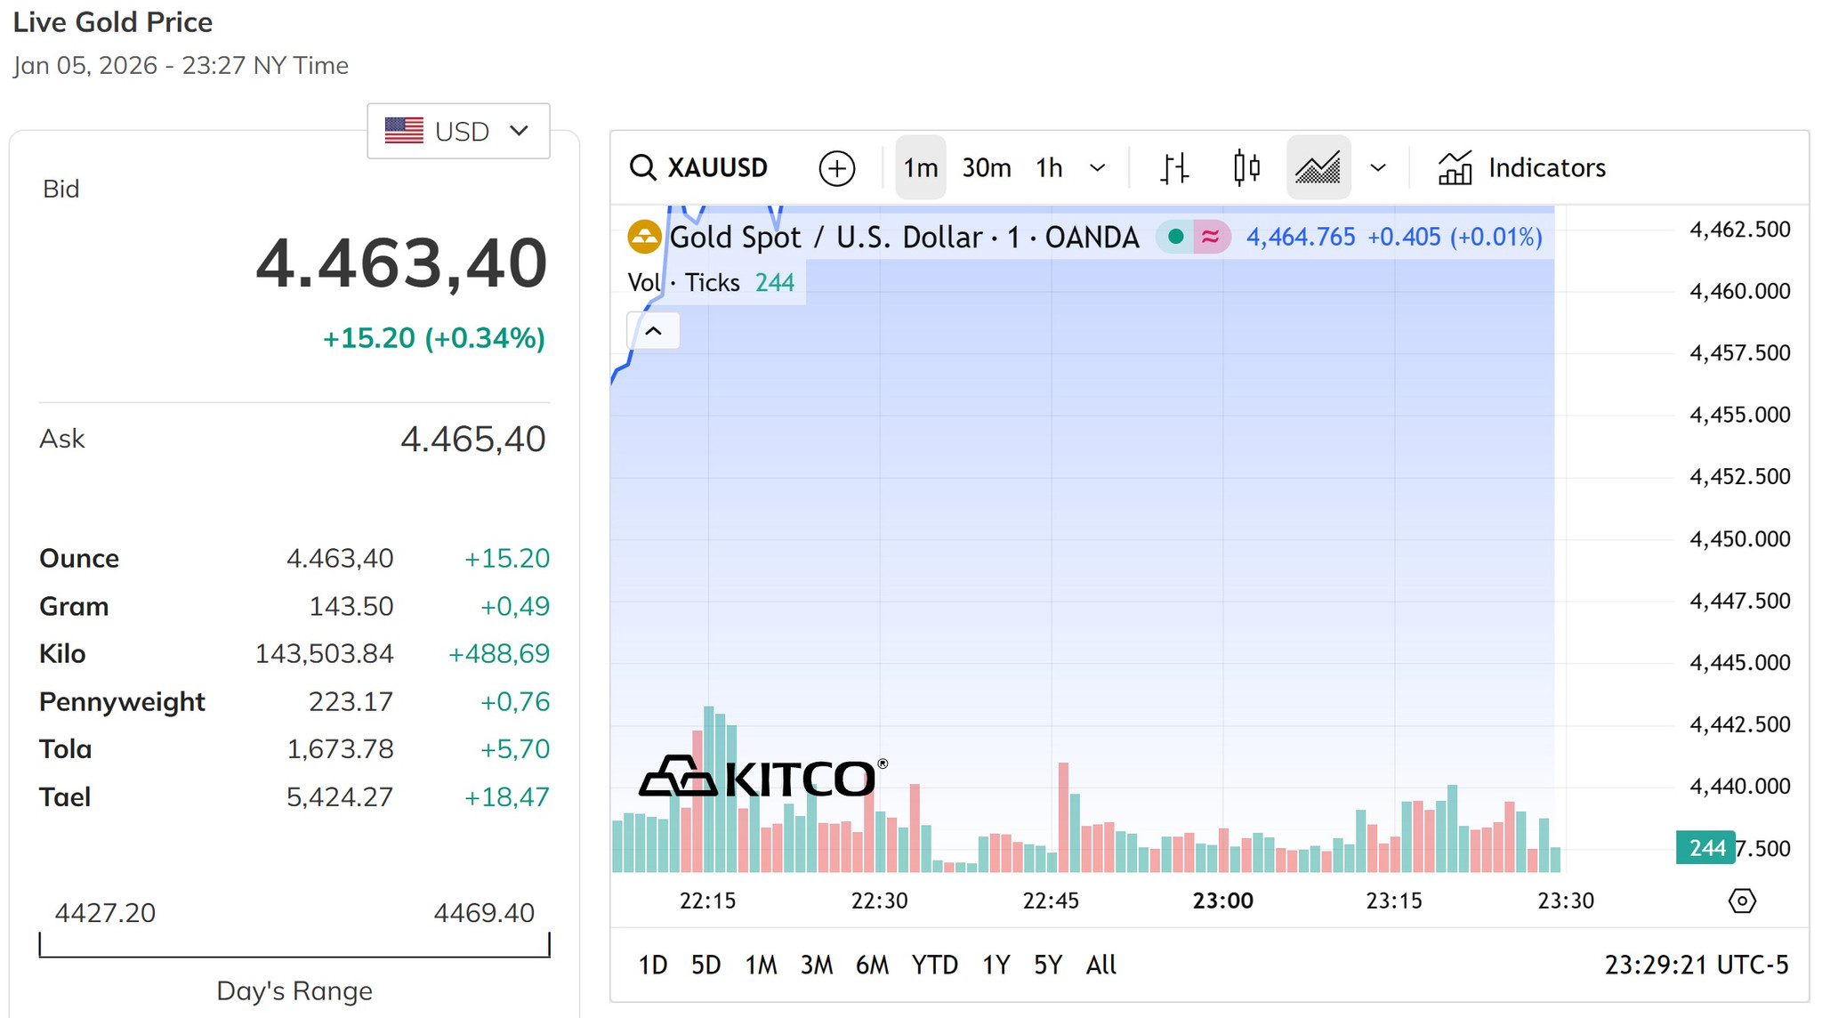1822x1018 pixels.
Task: Switch to the 30m interval
Action: (987, 167)
